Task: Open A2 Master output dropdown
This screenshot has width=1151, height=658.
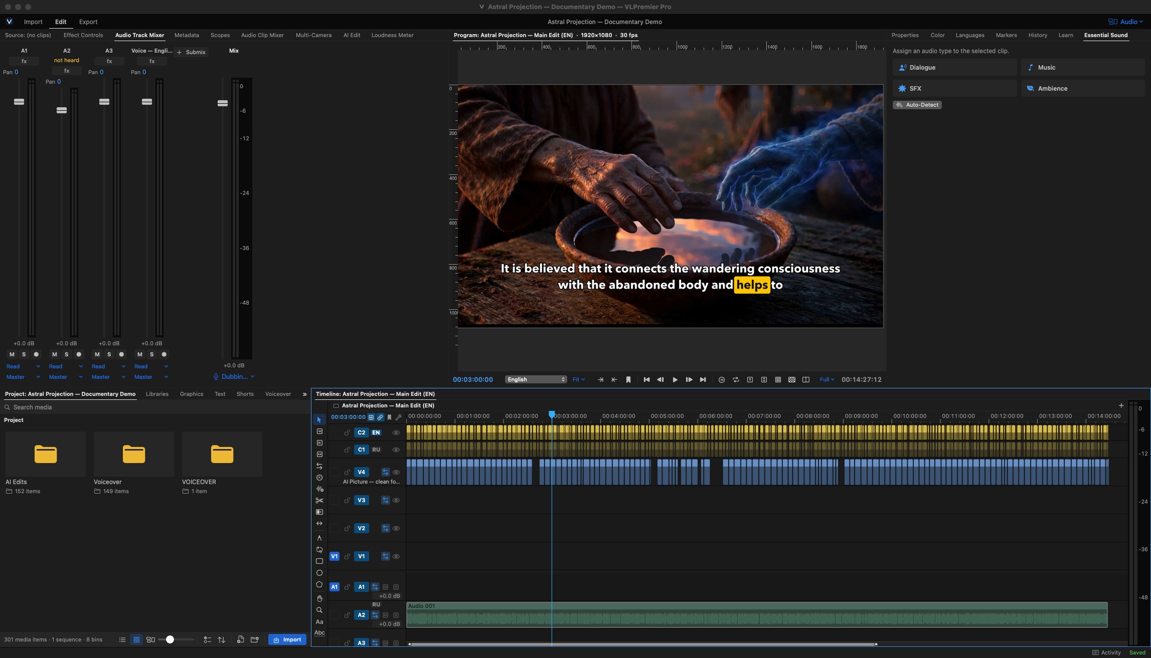Action: (66, 377)
